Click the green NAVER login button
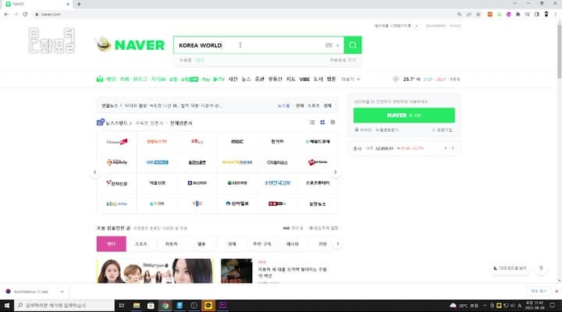The image size is (562, 312). (404, 115)
